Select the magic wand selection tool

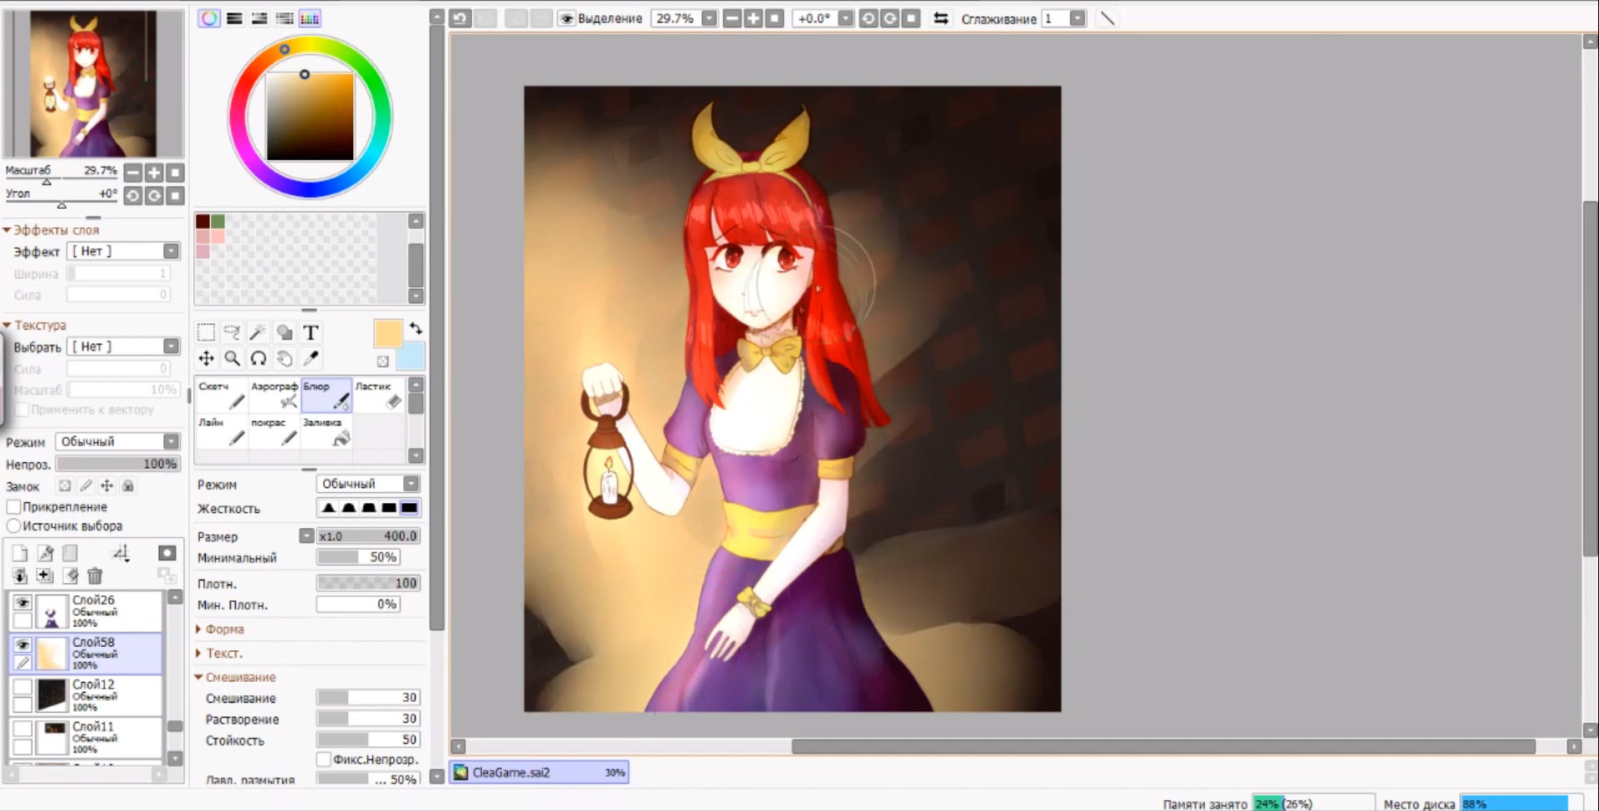tap(258, 333)
